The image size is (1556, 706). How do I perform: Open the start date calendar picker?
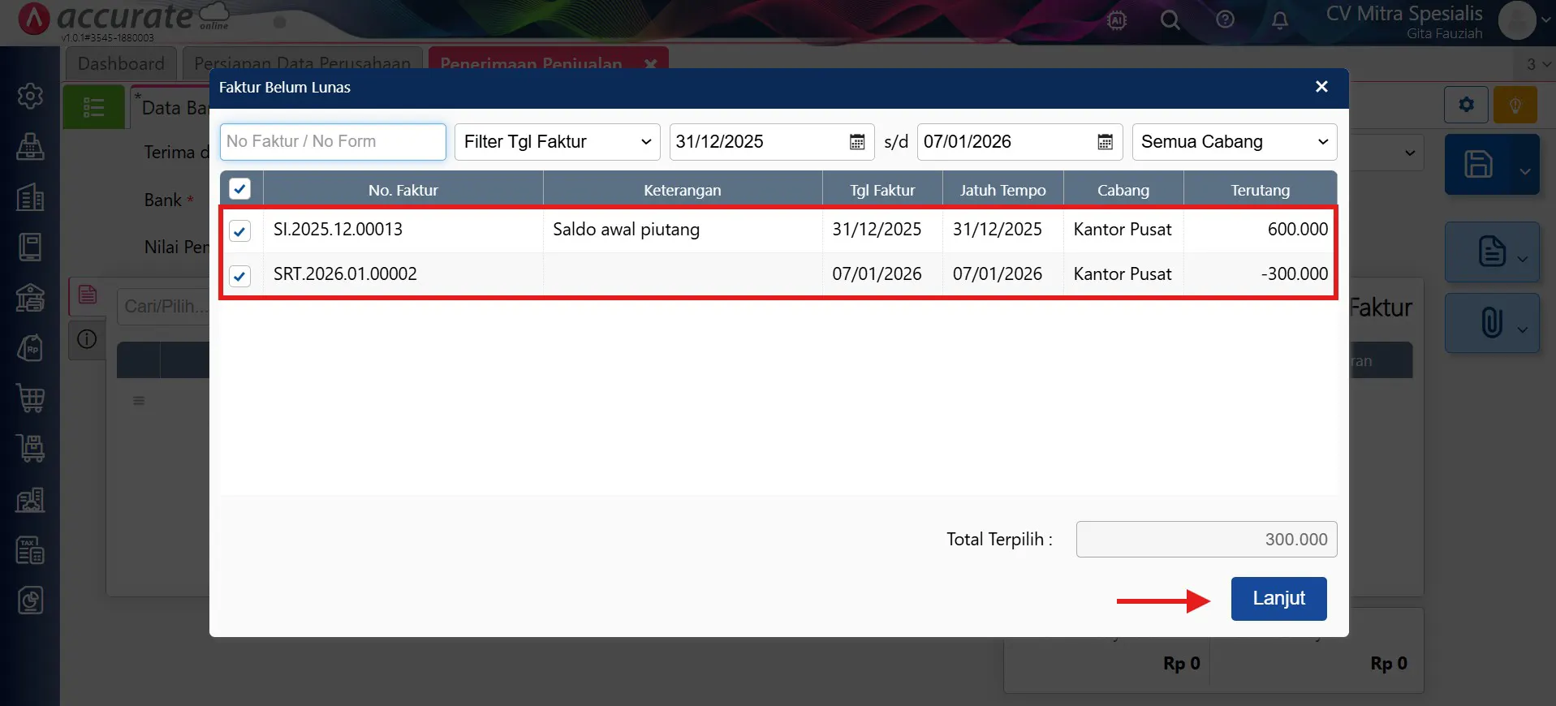coord(856,142)
